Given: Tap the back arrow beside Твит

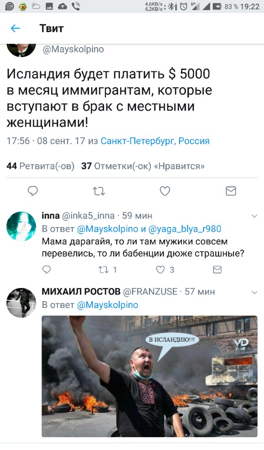Looking at the screenshot, I should pyautogui.click(x=15, y=28).
